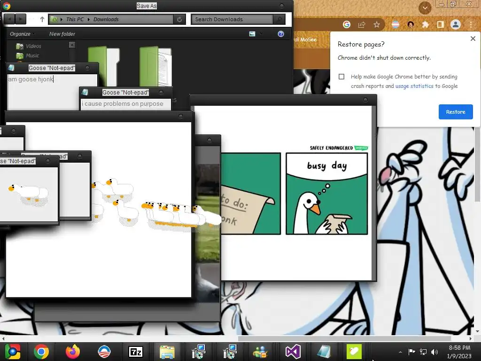The height and width of the screenshot is (361, 481).
Task: Click the search magnifier in Save As
Action: coord(279,19)
